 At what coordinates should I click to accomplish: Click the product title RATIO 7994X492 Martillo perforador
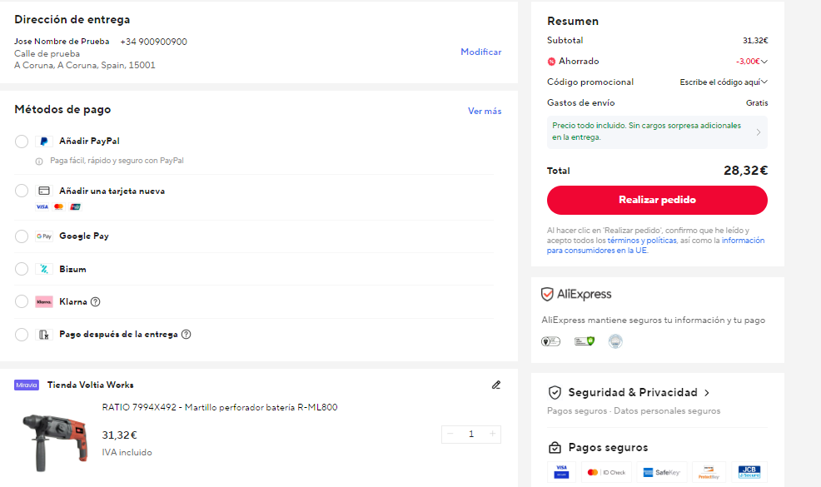click(220, 407)
